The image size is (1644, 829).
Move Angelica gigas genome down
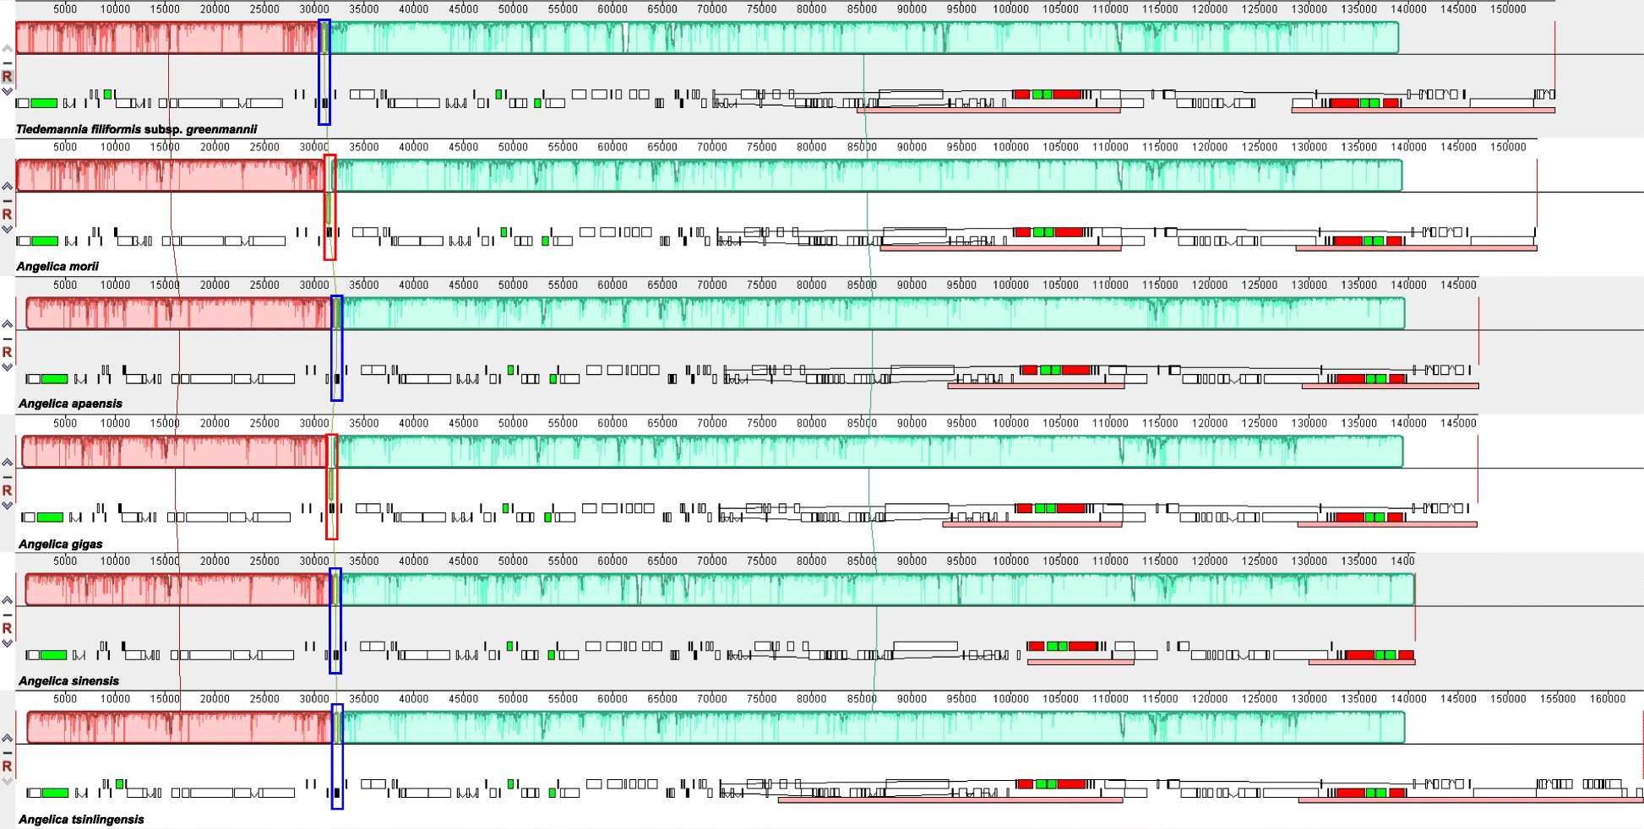[7, 505]
